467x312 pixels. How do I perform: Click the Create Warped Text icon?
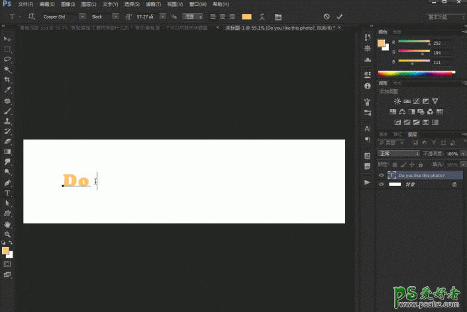coord(262,17)
